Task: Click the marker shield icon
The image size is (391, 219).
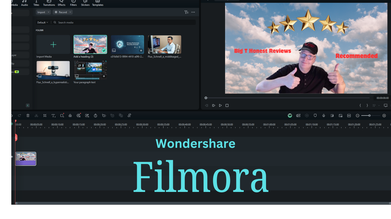Action: pyautogui.click(x=315, y=116)
